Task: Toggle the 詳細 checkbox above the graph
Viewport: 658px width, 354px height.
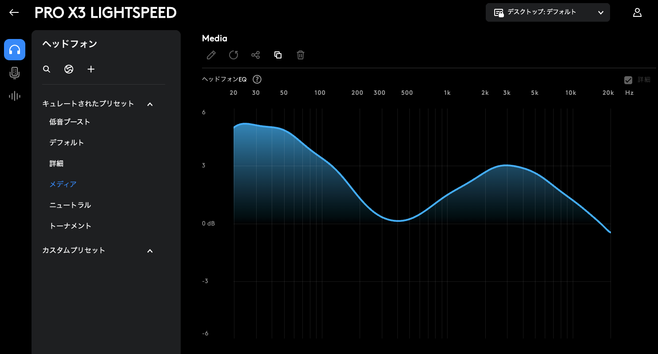Action: click(628, 80)
